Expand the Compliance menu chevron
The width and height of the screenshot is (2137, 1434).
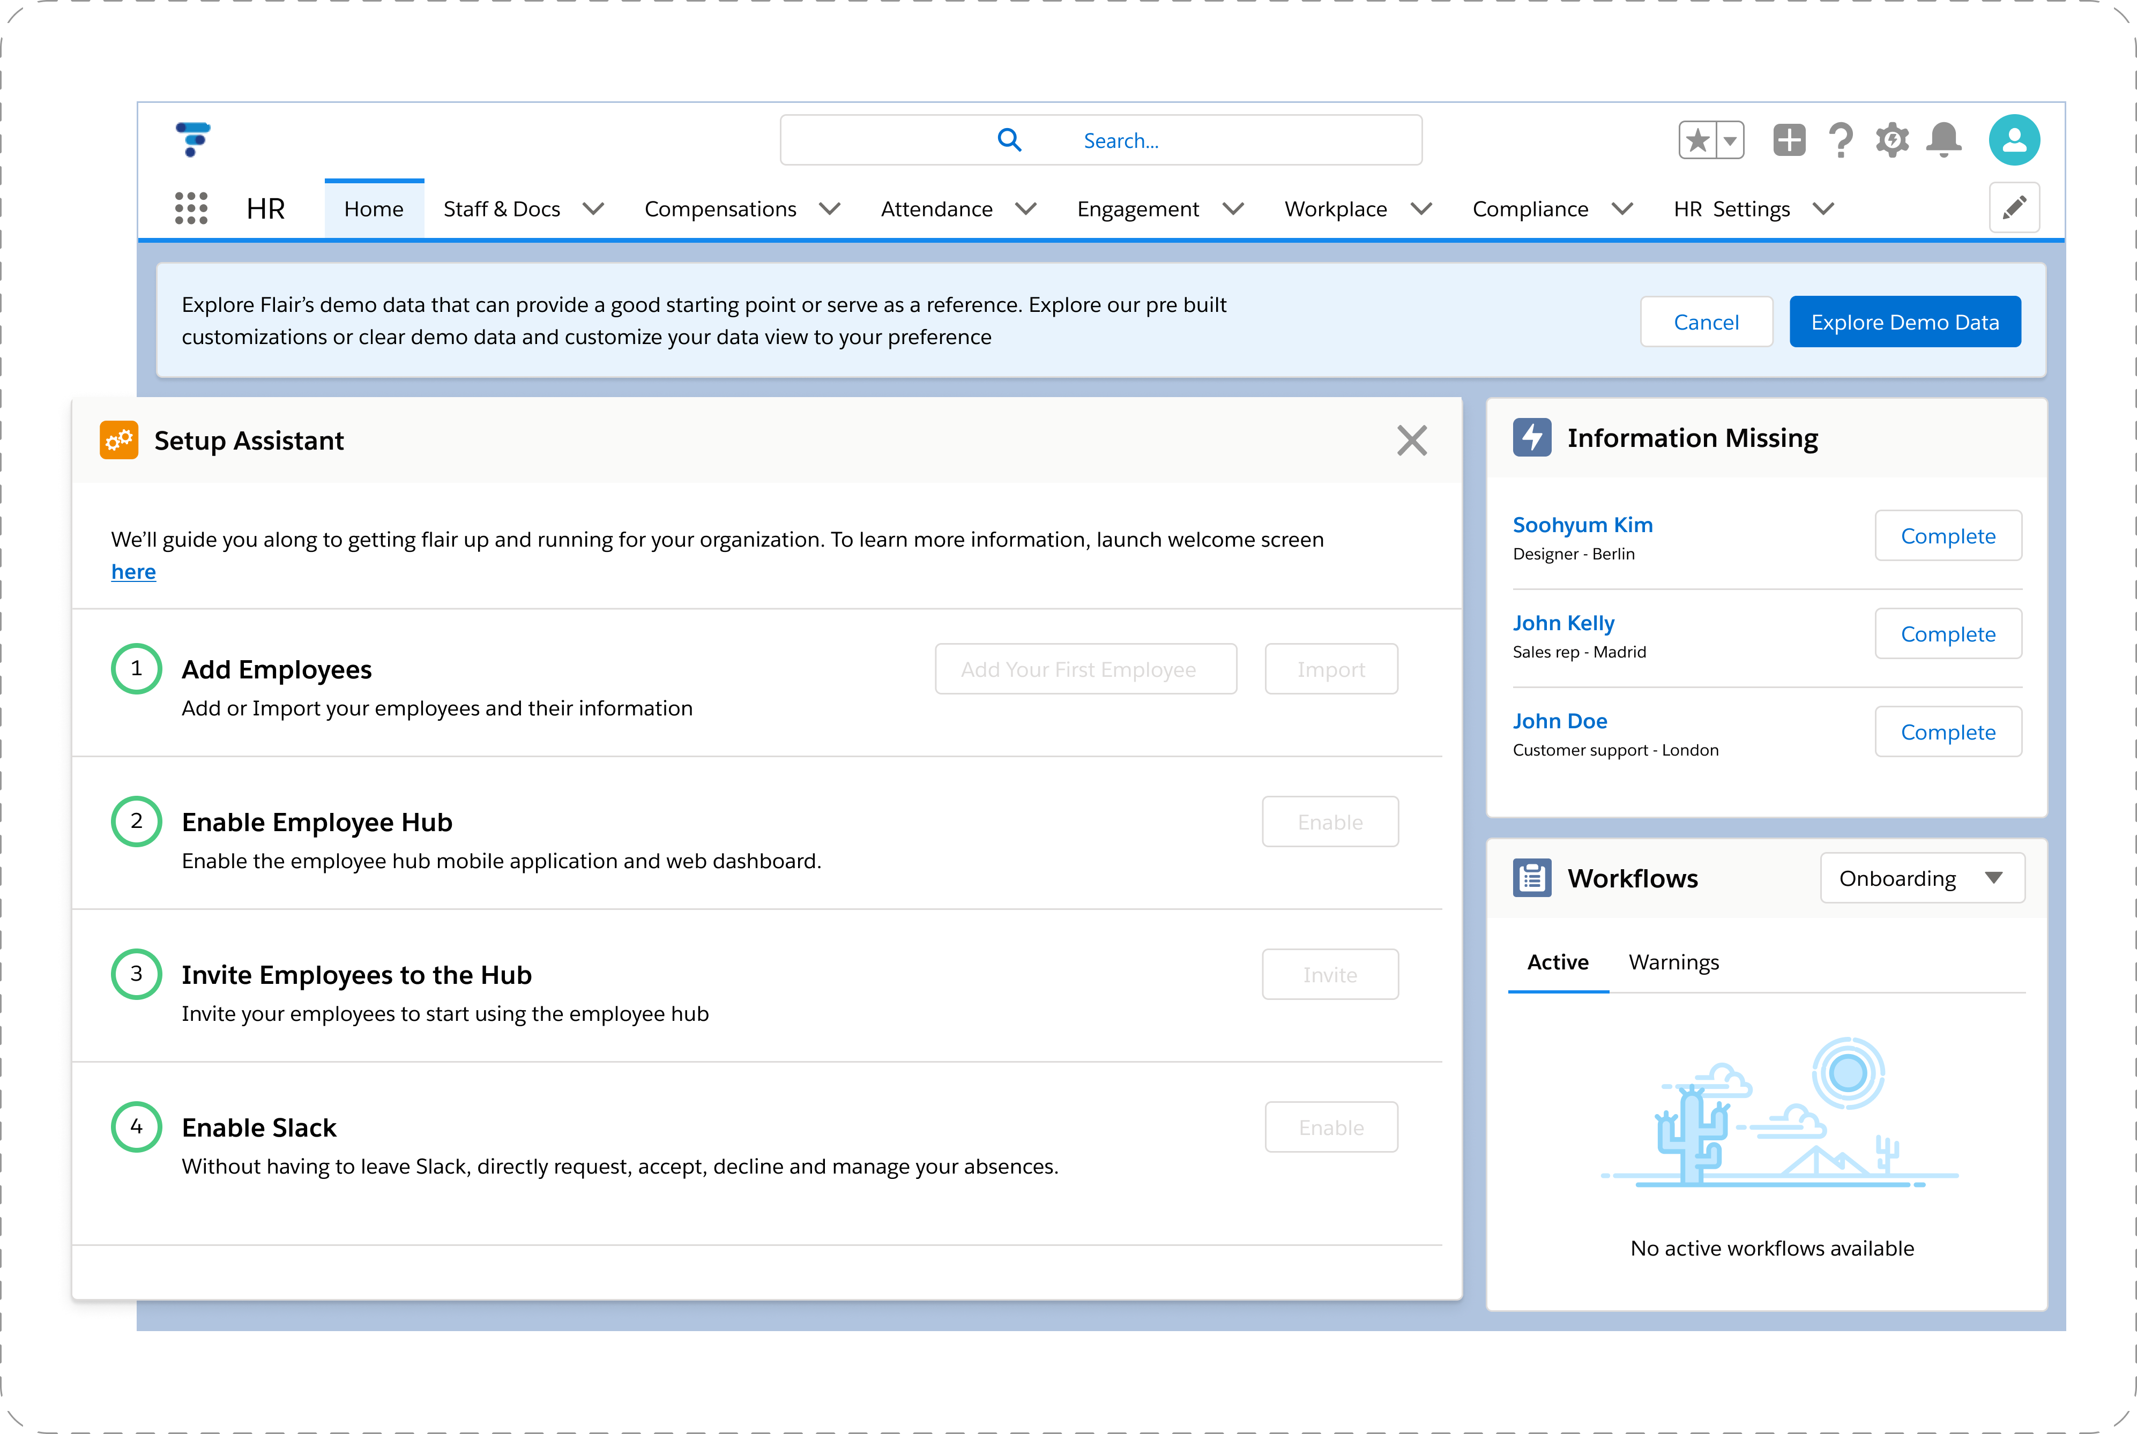1622,210
